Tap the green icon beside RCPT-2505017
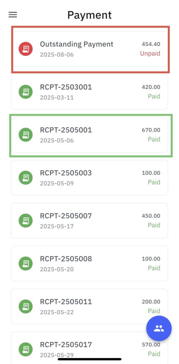179x364 pixels. tap(26, 349)
